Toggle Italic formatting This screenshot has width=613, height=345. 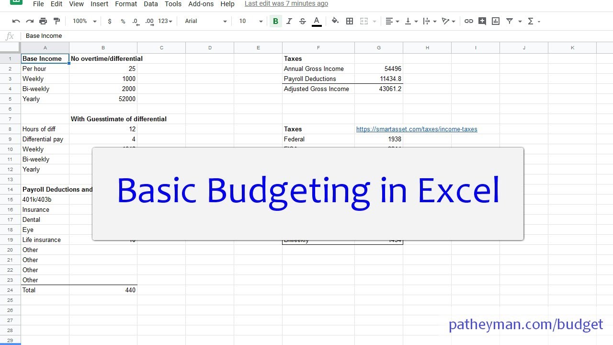(x=289, y=21)
